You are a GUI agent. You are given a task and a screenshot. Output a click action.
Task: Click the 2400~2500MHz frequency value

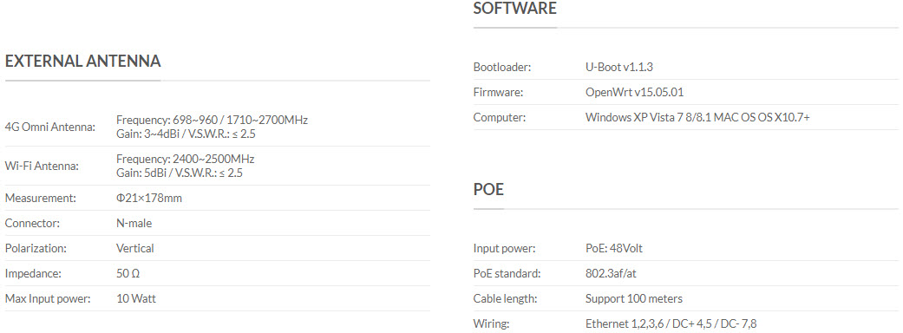tap(213, 159)
